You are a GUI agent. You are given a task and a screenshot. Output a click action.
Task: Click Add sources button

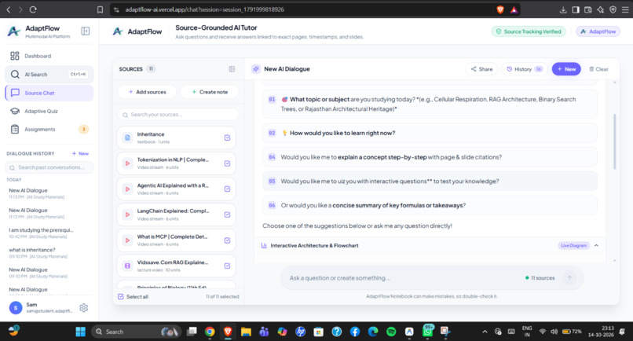(147, 92)
